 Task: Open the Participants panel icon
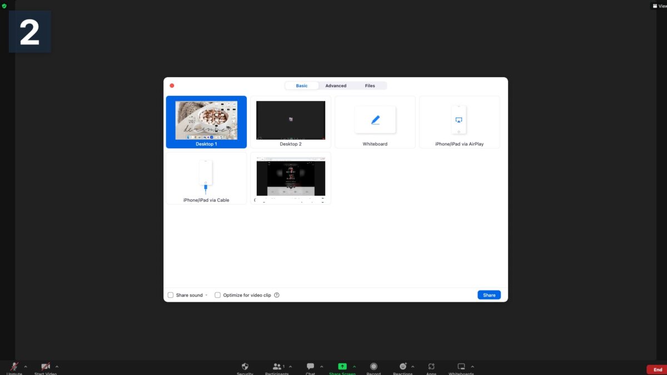[x=277, y=367]
